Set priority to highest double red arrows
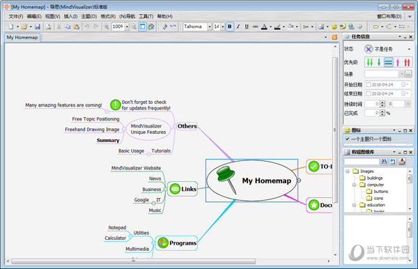Viewport: 418px width, 269px height. click(407, 63)
